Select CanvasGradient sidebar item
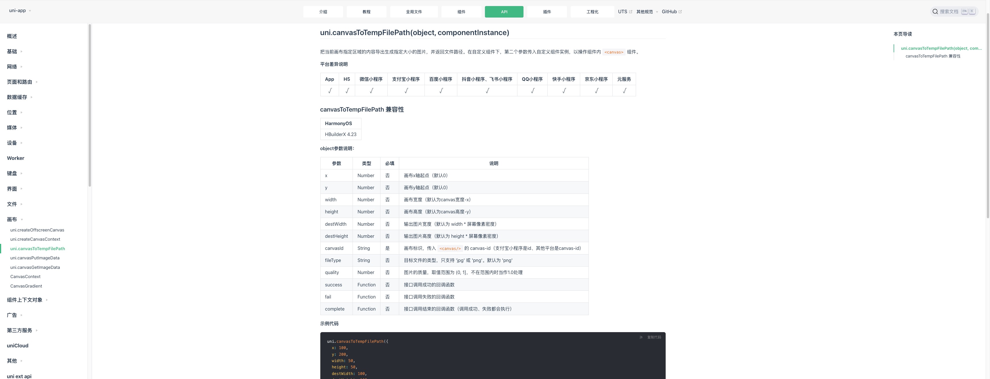Viewport: 990px width, 379px height. [26, 286]
